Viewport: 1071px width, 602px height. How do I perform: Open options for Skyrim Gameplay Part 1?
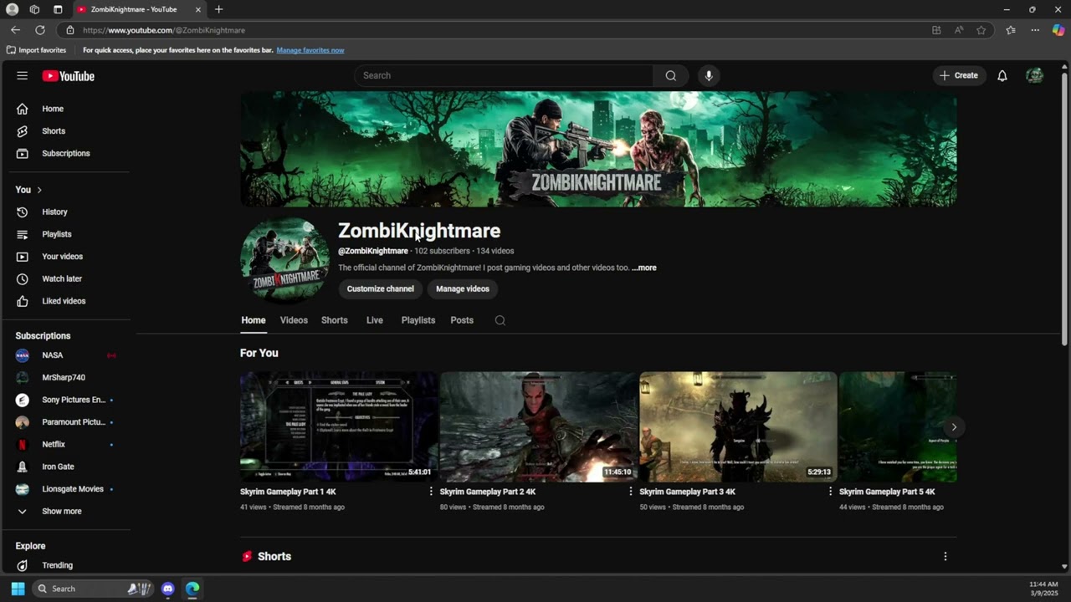(431, 492)
